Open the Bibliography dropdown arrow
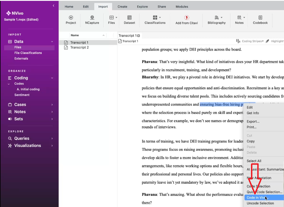Viewport: 284px width, 207px height. click(x=222, y=17)
